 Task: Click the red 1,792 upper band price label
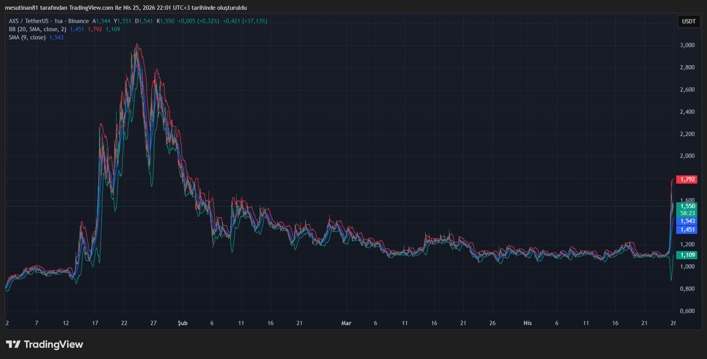(x=687, y=179)
